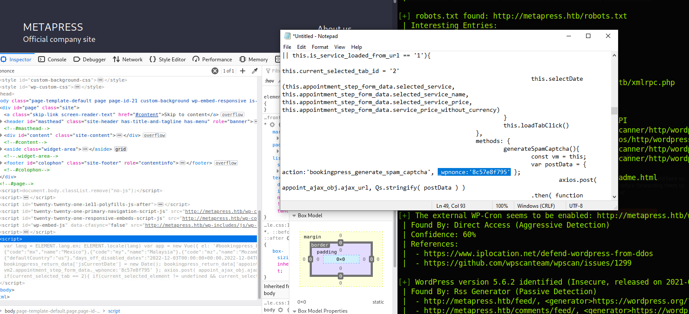Toggle the grid badge on aside element
Screen dimensions: 689x314
point(121,149)
